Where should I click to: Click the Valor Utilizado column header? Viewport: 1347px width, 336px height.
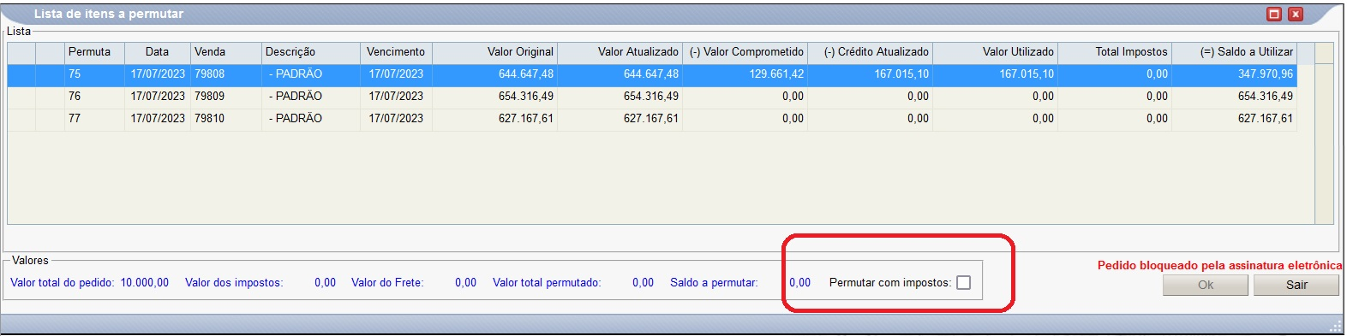pyautogui.click(x=995, y=52)
